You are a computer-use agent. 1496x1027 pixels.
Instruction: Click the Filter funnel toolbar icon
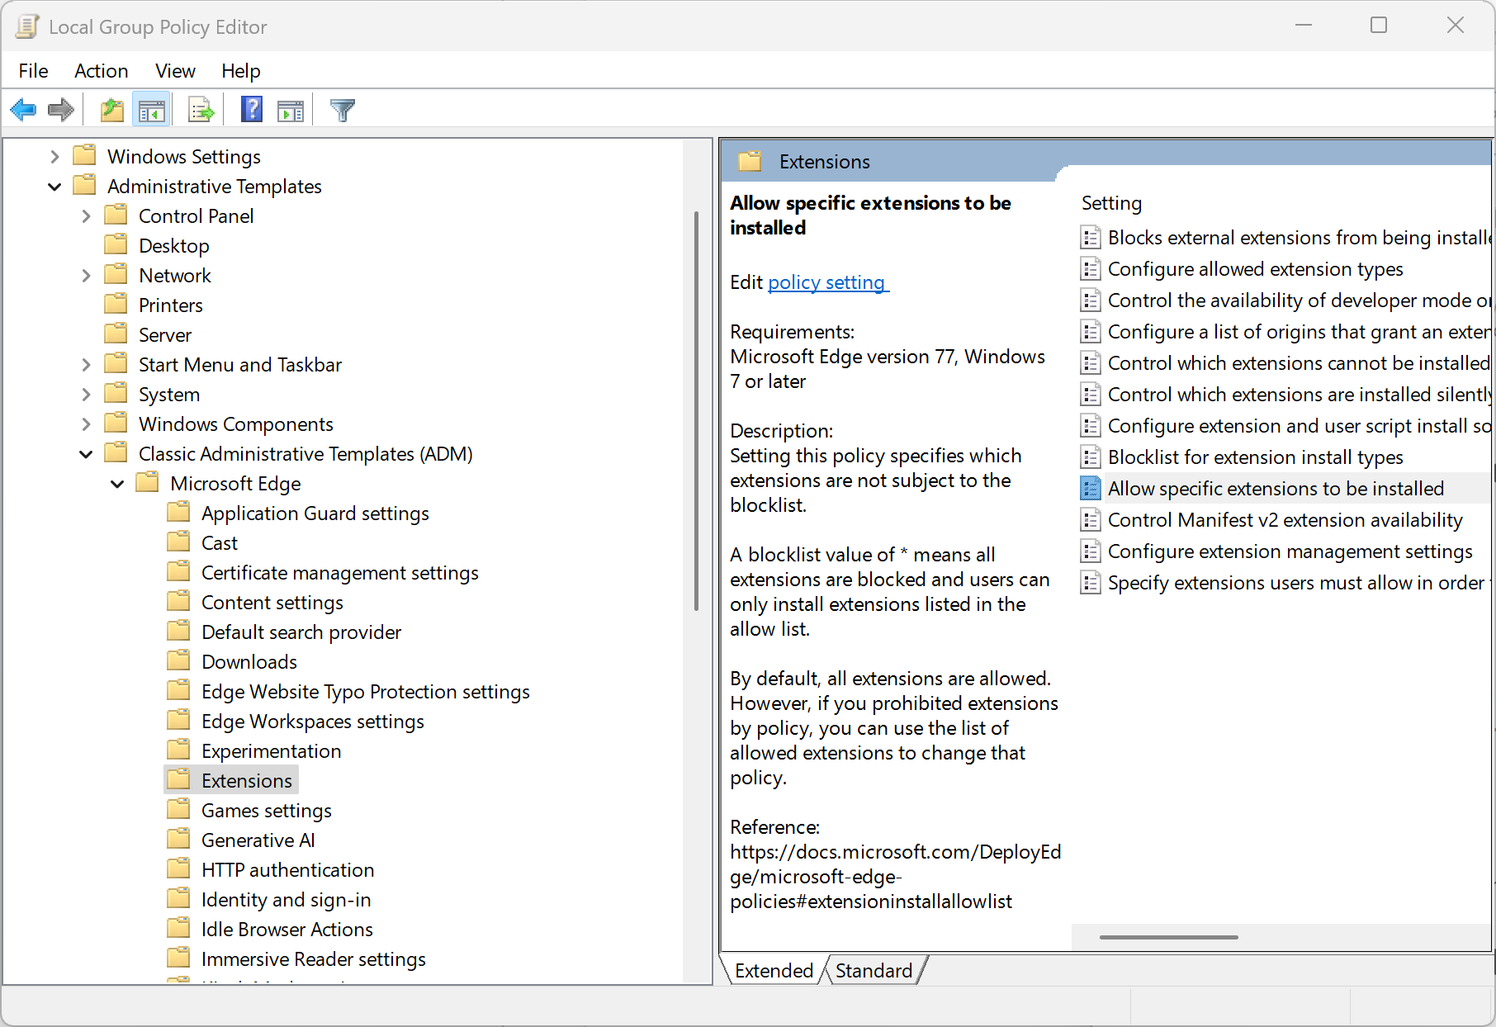pos(342,110)
